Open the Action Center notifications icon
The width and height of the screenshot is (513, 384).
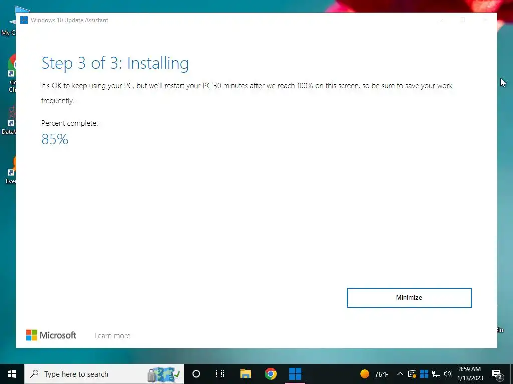coord(497,374)
